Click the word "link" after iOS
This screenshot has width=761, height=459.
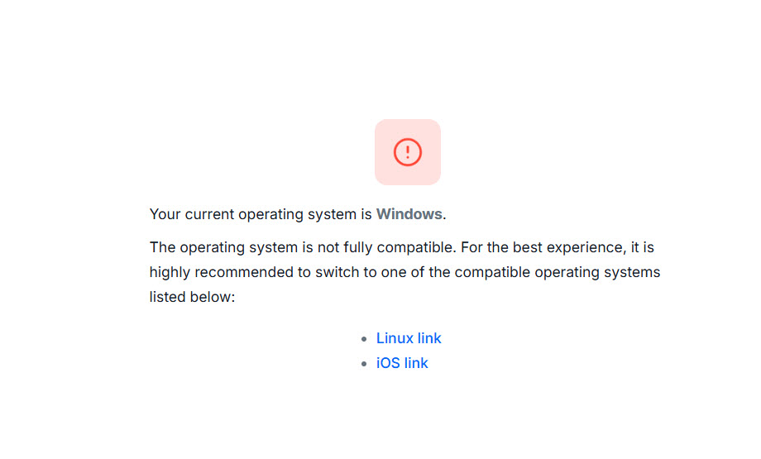417,363
